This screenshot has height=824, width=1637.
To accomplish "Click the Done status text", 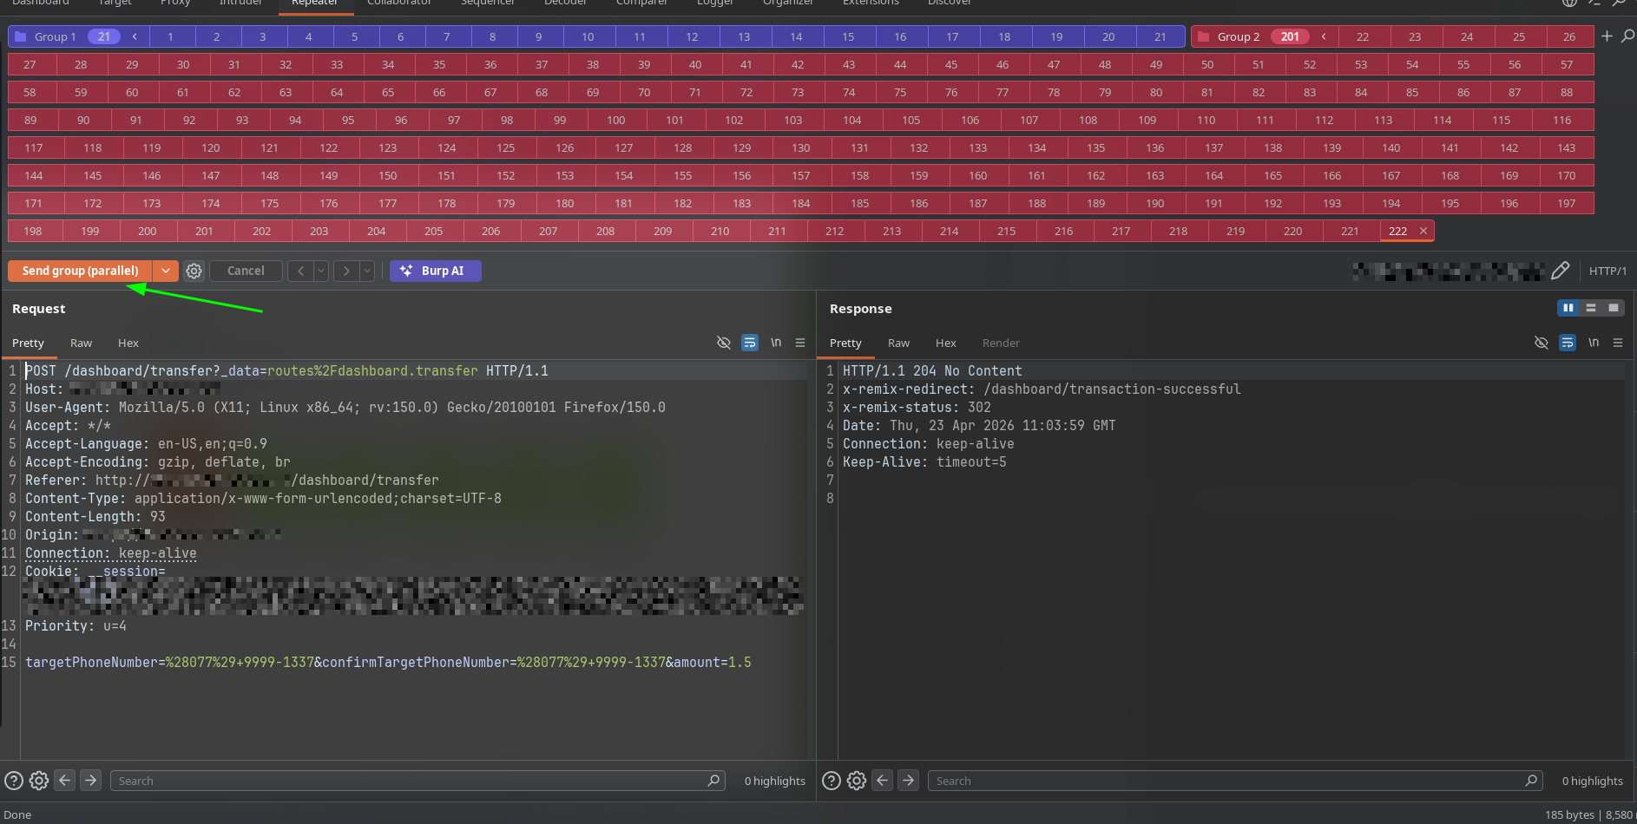I will point(17,814).
